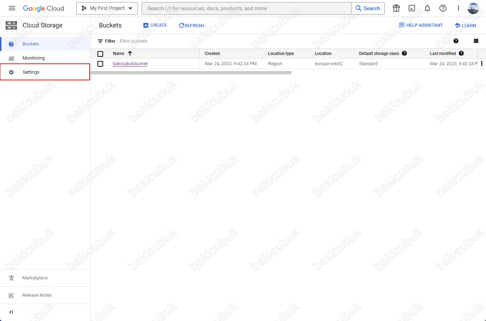Open Monitoring in the sidebar

tap(45, 58)
